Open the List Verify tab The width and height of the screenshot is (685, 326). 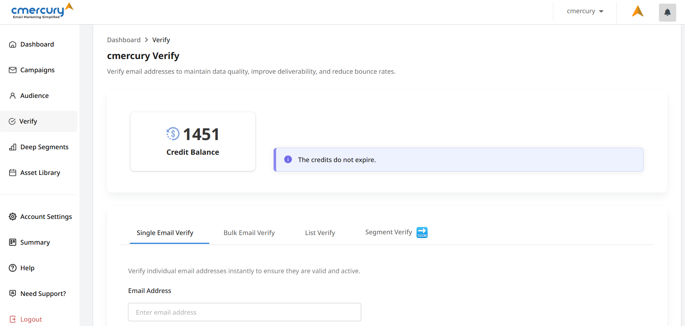[x=320, y=233]
